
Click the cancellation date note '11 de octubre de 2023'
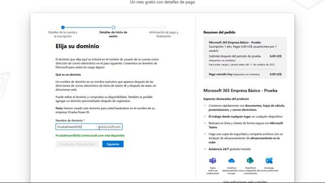242,65
